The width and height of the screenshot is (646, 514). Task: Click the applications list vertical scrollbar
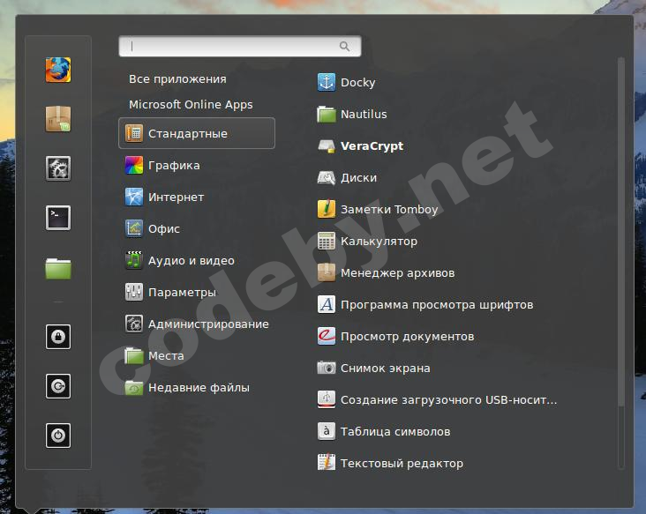pos(621,264)
